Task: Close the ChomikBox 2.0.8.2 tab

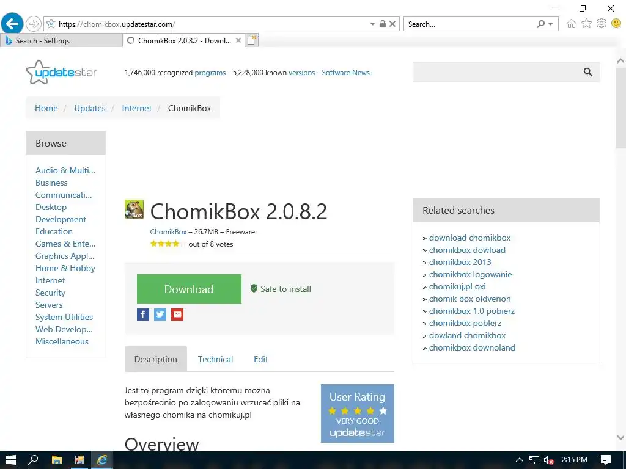Action: coord(238,40)
